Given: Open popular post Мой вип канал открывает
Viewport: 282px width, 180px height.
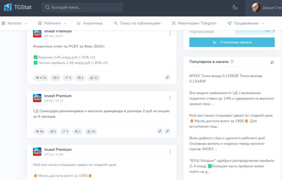Looking at the screenshot, I should (x=231, y=121).
